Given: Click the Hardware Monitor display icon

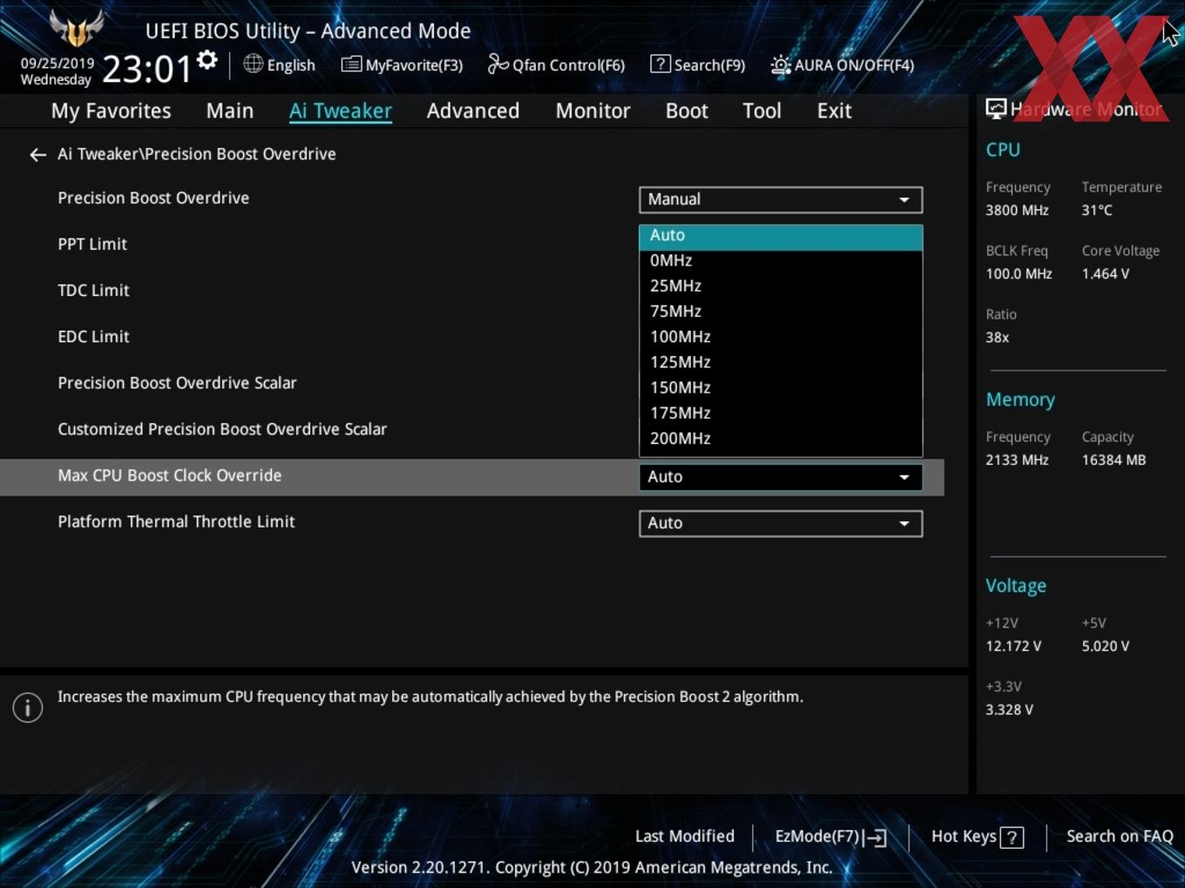Looking at the screenshot, I should coord(996,109).
